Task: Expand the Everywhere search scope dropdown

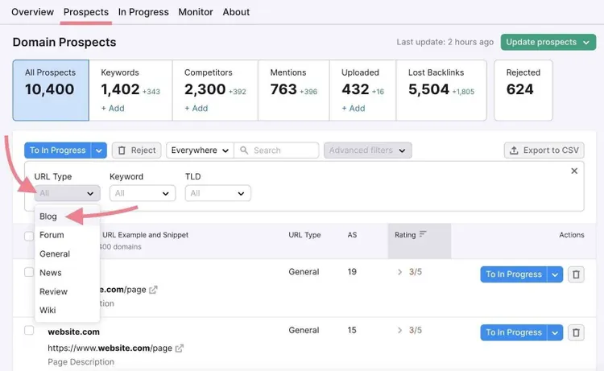Action: [x=200, y=150]
